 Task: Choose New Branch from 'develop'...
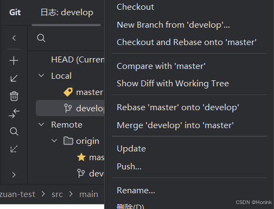point(173,25)
